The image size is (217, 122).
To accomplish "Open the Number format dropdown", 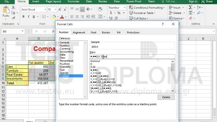I will click(125, 7).
